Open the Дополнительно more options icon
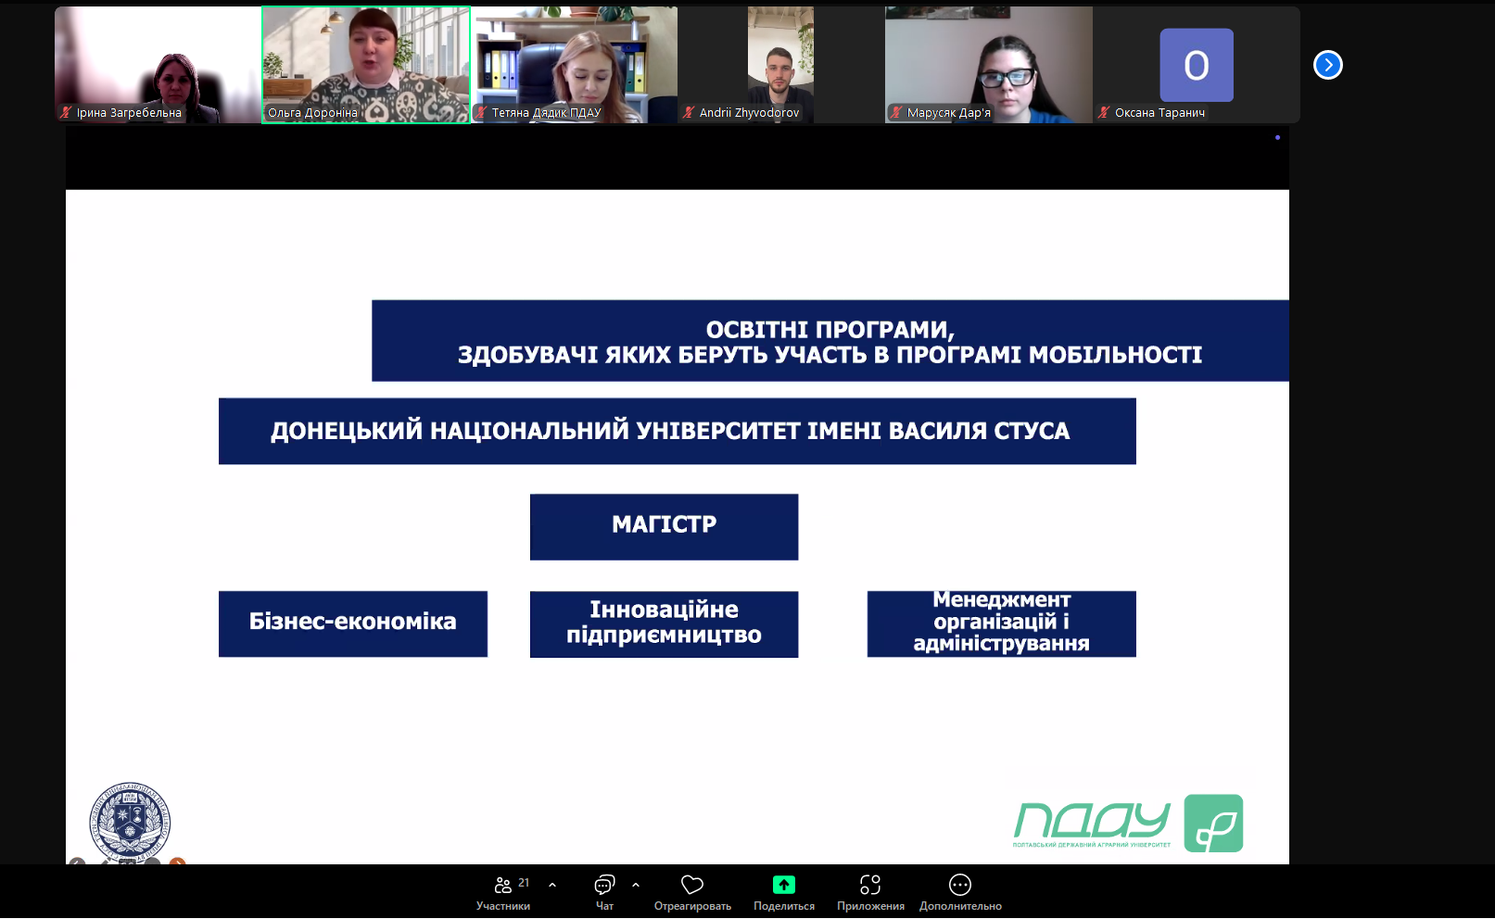1495x919 pixels. pyautogui.click(x=960, y=885)
